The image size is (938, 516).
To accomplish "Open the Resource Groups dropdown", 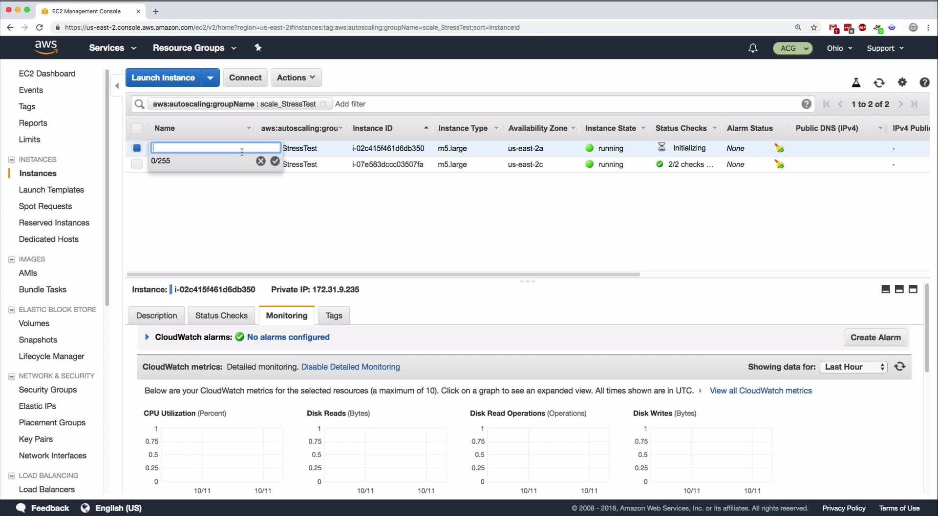I will pyautogui.click(x=194, y=48).
